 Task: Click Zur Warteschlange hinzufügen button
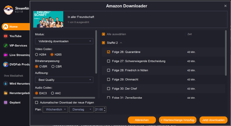pyautogui.click(x=178, y=120)
